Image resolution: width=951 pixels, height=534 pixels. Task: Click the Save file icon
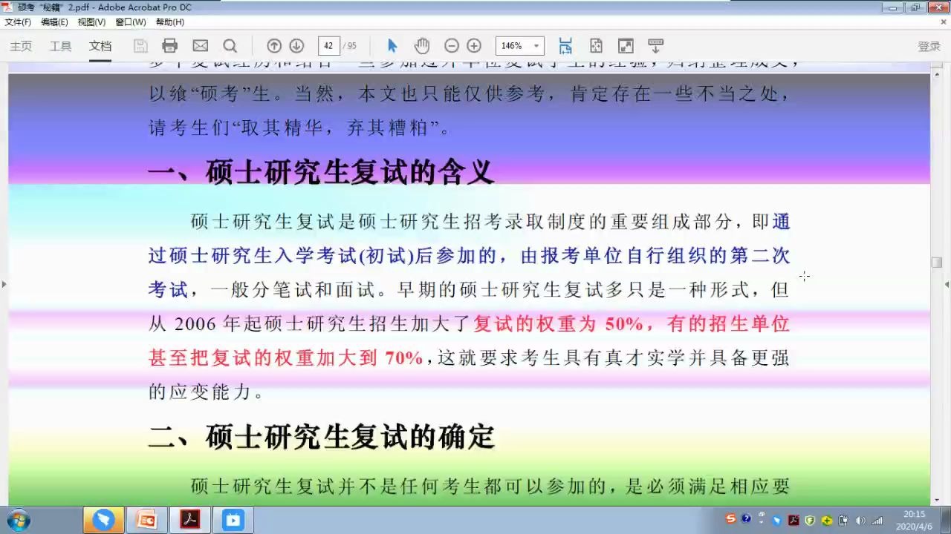pyautogui.click(x=140, y=45)
